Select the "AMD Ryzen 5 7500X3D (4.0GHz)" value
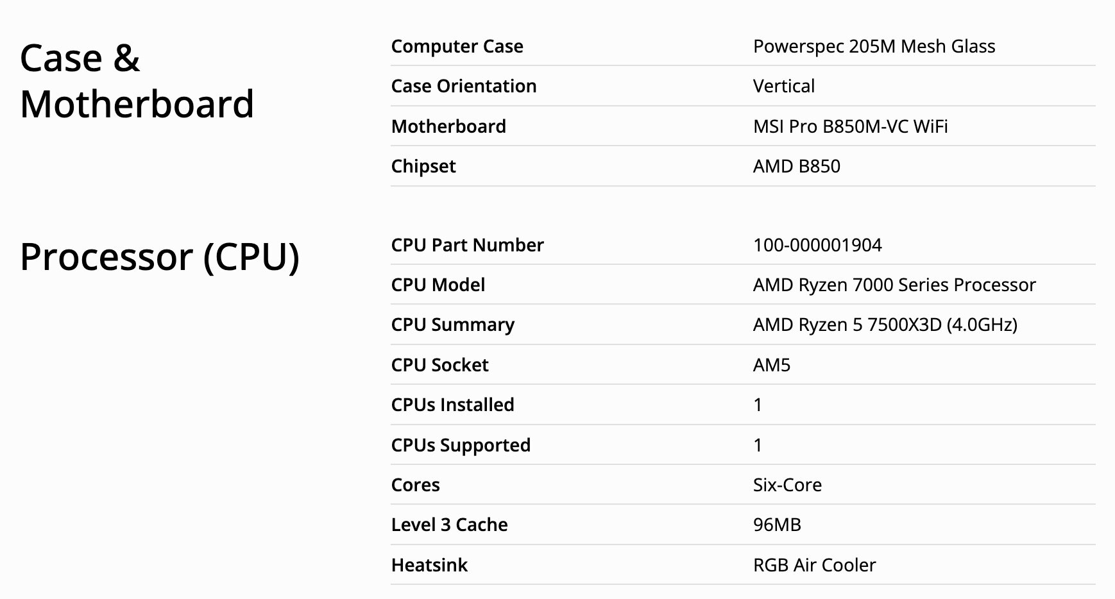 (x=885, y=325)
